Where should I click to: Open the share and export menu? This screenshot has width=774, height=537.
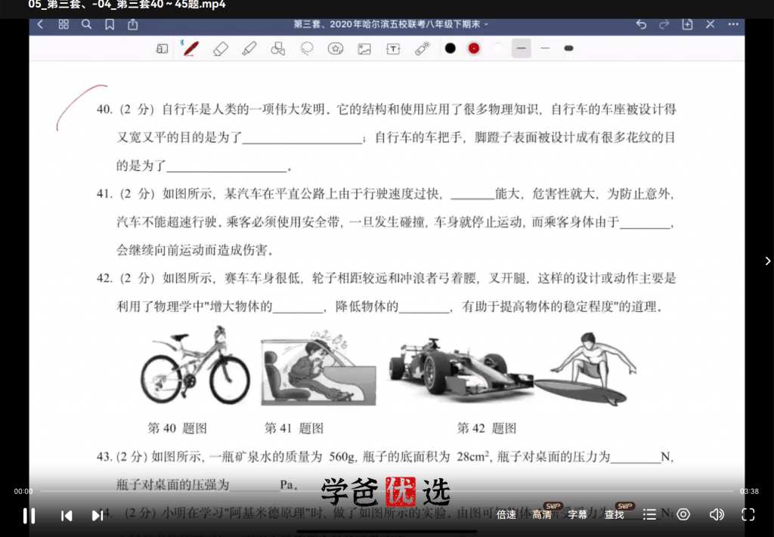click(133, 24)
